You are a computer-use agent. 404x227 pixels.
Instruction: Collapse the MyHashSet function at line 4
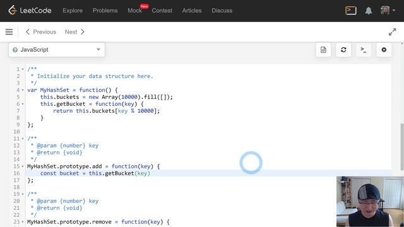(23, 90)
